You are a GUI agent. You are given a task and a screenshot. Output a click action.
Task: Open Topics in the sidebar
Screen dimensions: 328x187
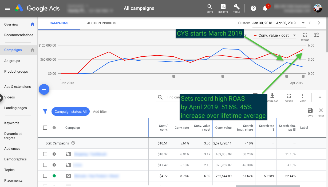9,170
